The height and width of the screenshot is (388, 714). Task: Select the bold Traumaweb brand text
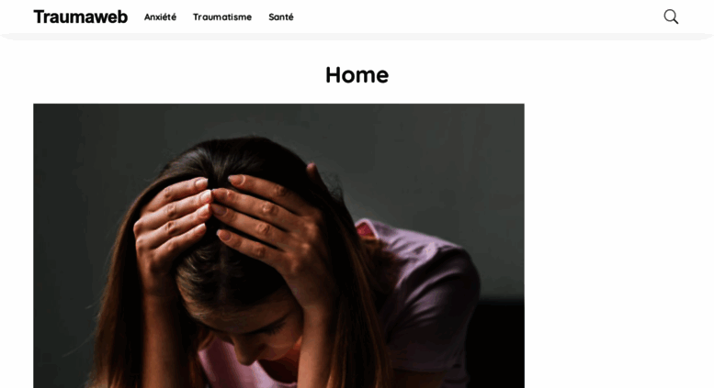point(81,17)
